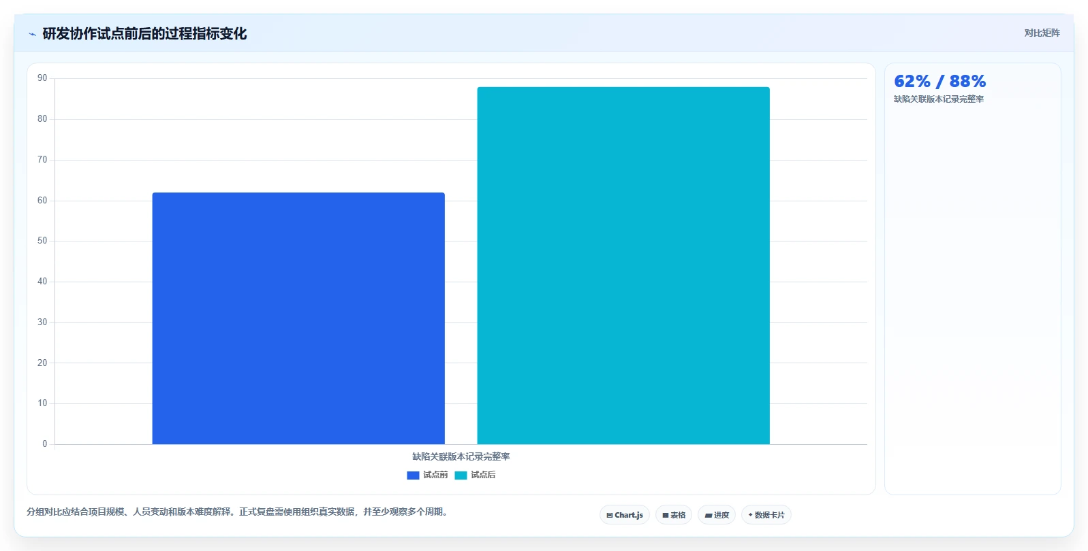Click the cyan 试点后 bar in the chart
The width and height of the screenshot is (1088, 551).
623,265
